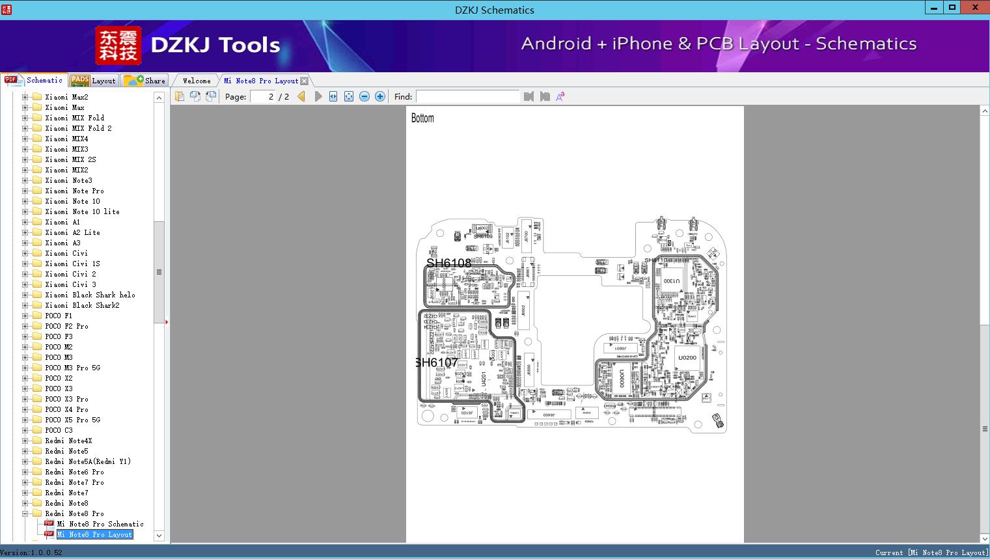Open Mi Note8 Pro Schematic file
Viewport: 990px width, 559px height.
tap(100, 524)
